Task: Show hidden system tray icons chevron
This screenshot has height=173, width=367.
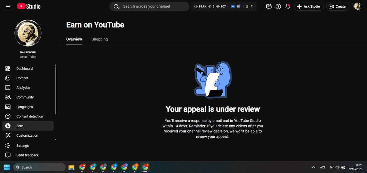Action: [x=313, y=167]
